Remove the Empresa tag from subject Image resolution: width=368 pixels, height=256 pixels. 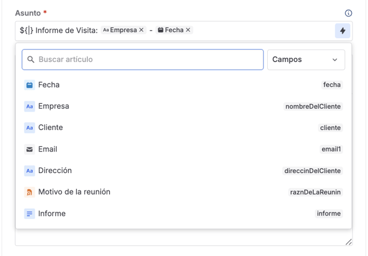click(141, 30)
